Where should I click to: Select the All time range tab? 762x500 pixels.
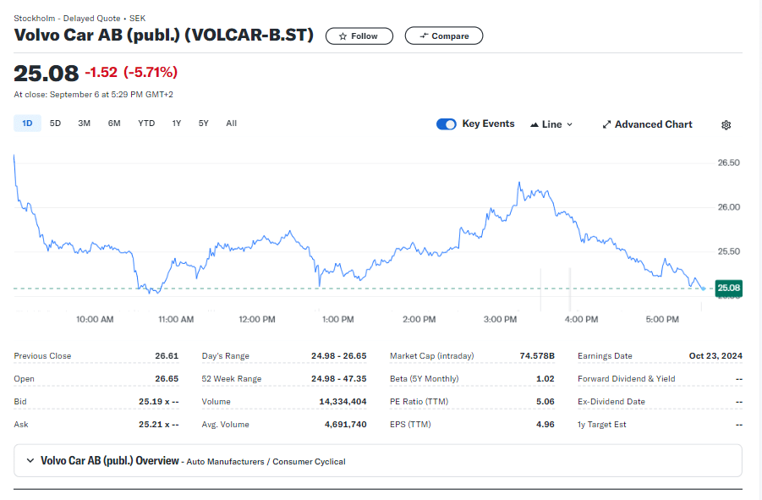[232, 124]
